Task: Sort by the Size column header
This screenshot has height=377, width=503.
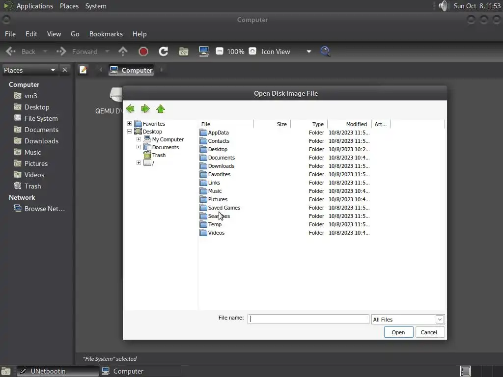Action: (272, 124)
